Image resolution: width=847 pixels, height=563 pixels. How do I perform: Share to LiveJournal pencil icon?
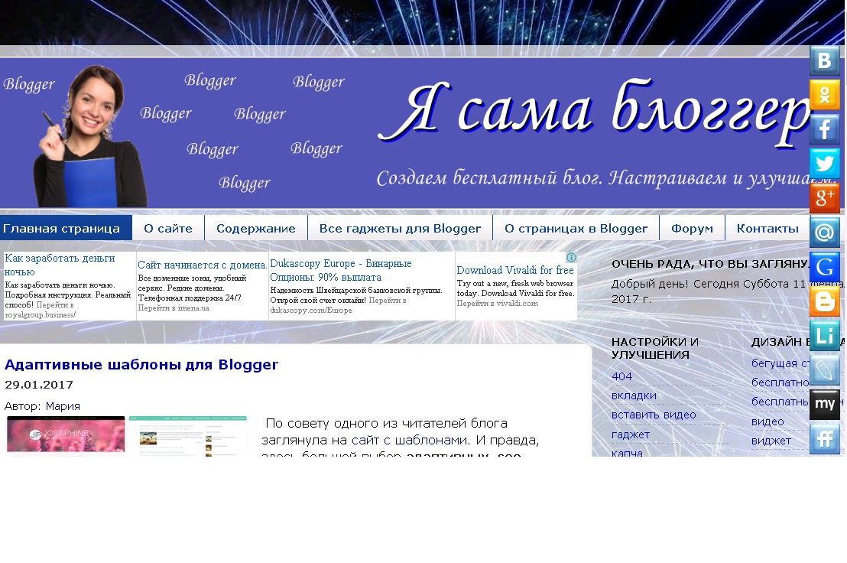point(824,370)
